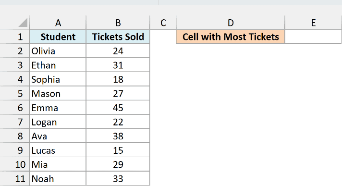Select column B header
The image size is (342, 186).
(118, 23)
